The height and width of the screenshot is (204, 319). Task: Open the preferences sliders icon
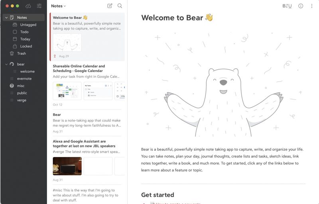[39, 6]
